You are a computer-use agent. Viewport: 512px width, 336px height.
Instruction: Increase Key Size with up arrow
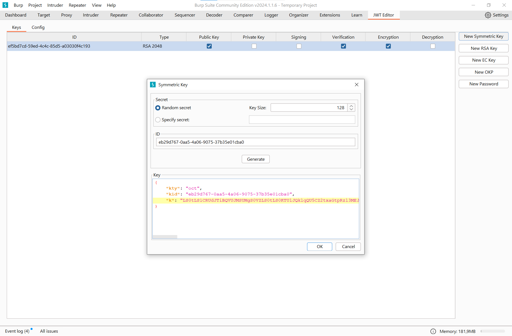coord(351,106)
